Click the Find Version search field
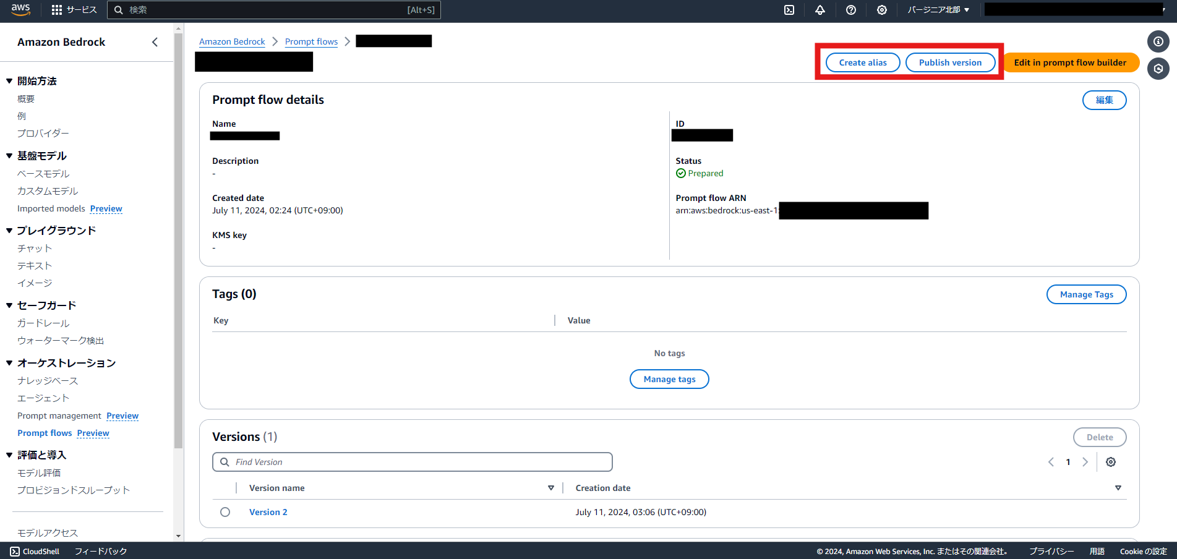Screen dimensions: 1177x559 coord(412,462)
